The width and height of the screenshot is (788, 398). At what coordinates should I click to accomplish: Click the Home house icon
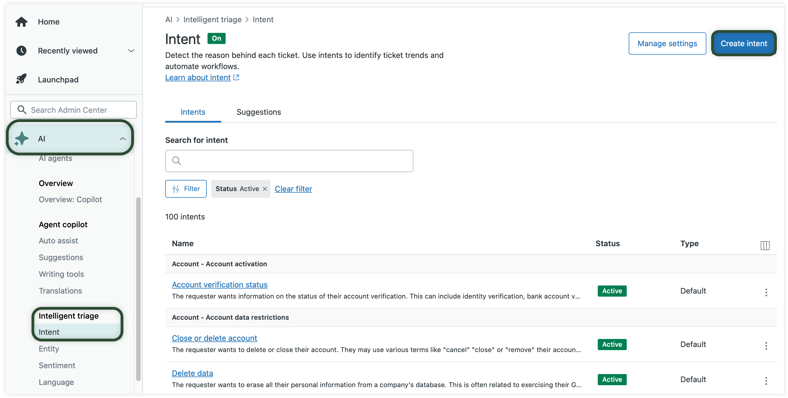point(21,22)
